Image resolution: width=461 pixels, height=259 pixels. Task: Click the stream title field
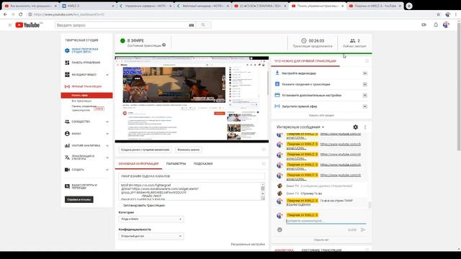192,176
